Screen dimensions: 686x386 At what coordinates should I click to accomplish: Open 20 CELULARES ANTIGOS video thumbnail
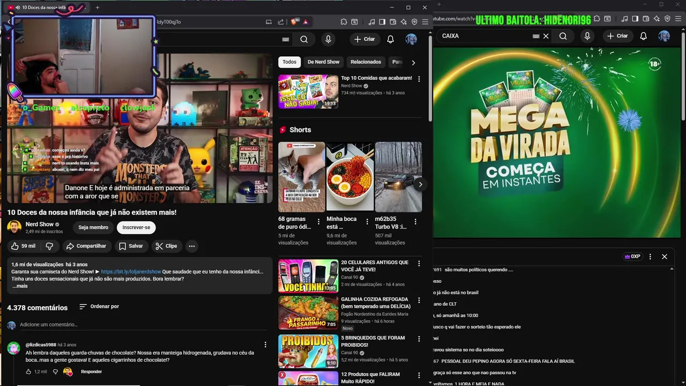(x=308, y=276)
